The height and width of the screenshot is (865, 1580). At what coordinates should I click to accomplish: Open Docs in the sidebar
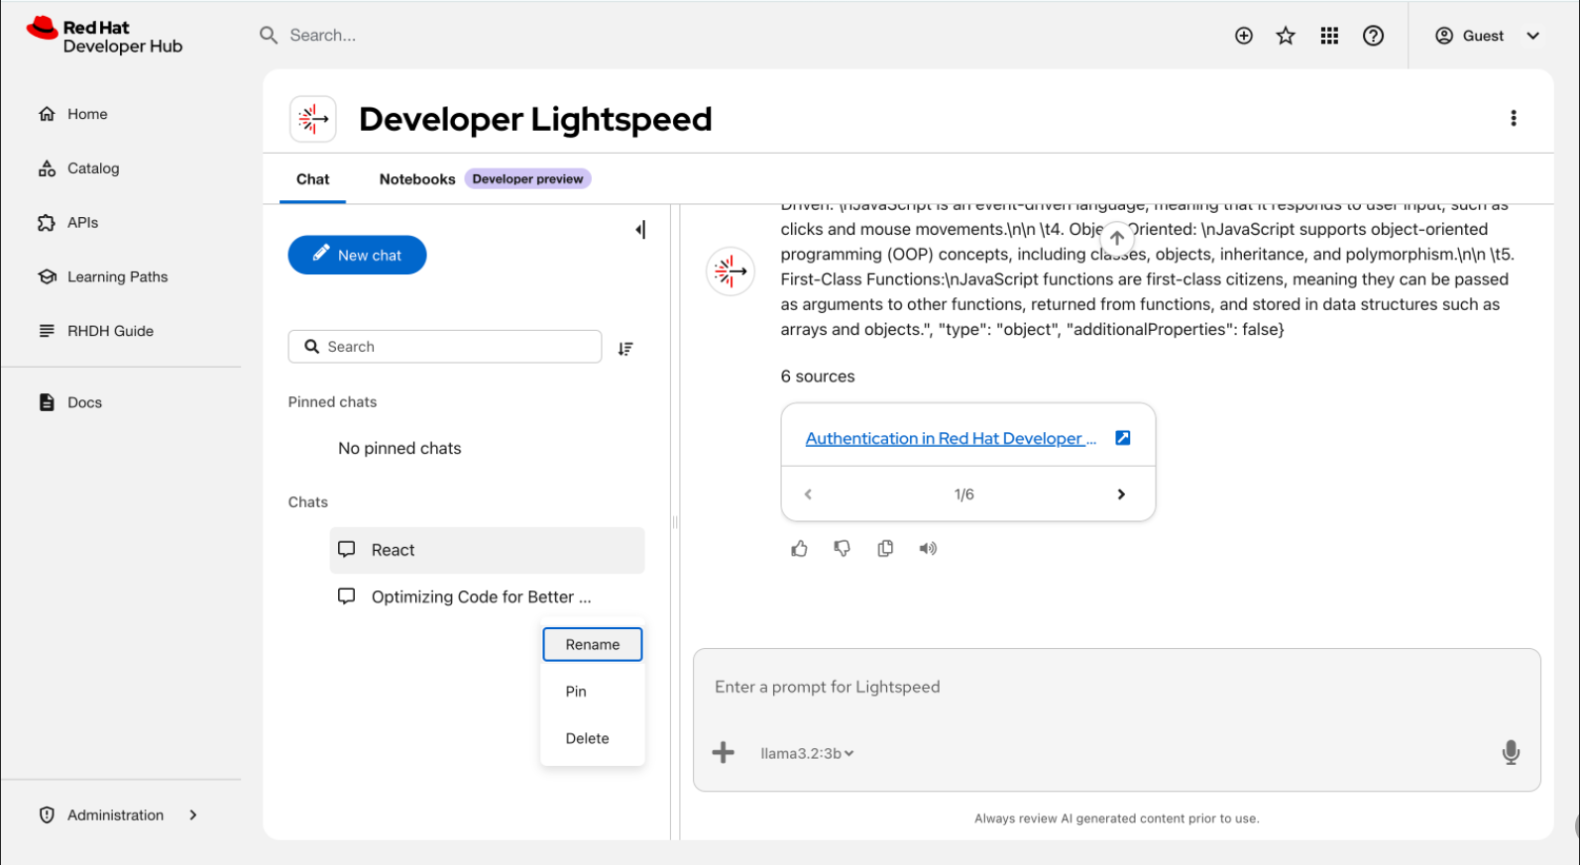(x=84, y=402)
